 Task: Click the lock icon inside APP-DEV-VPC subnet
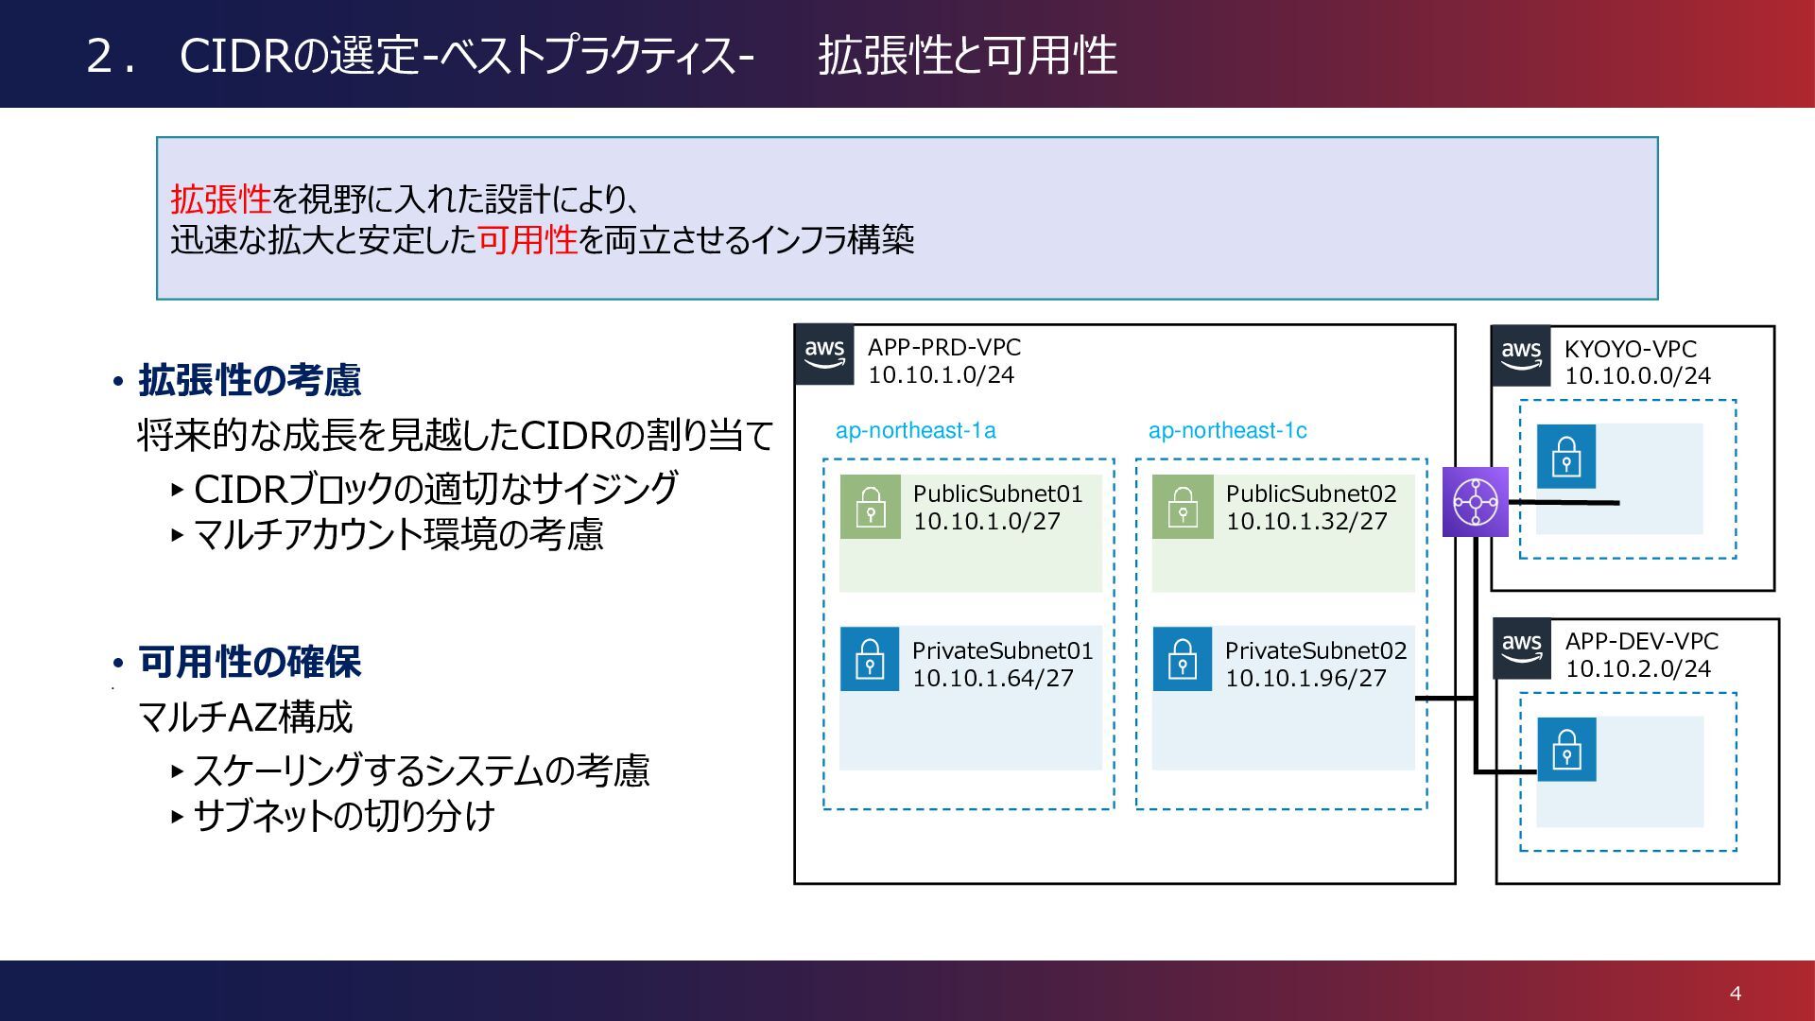pos(1566,749)
